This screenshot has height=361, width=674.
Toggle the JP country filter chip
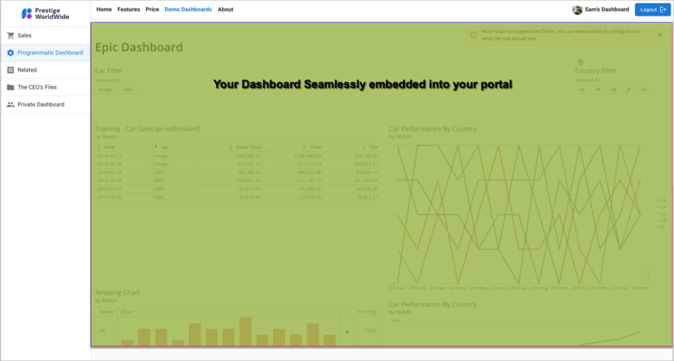(629, 89)
